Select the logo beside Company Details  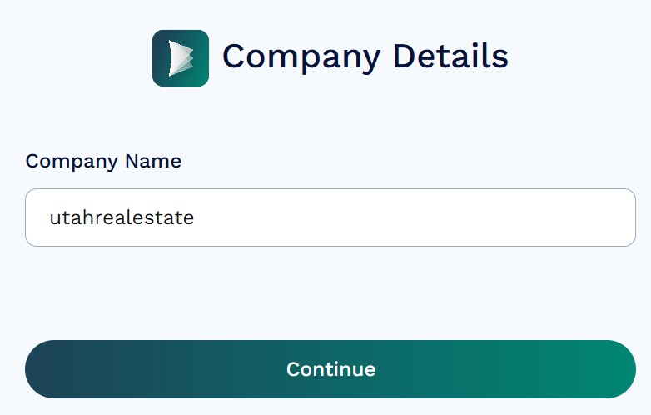(181, 58)
